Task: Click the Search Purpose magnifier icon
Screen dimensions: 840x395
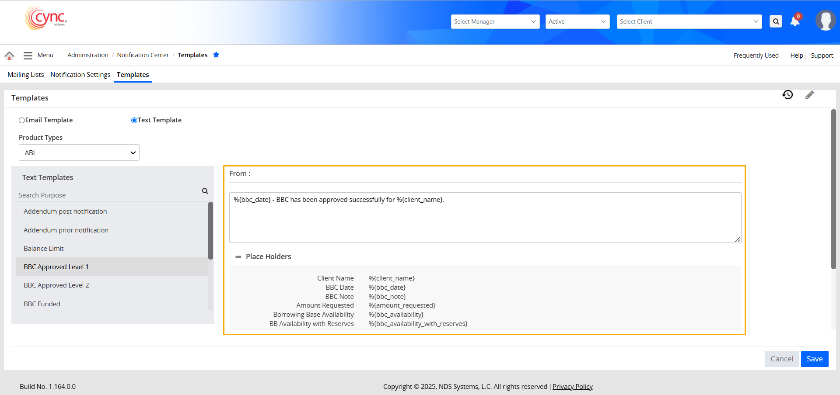Action: click(x=205, y=191)
